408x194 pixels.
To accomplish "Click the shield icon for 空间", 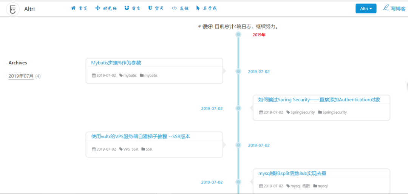I will pyautogui.click(x=150, y=8).
